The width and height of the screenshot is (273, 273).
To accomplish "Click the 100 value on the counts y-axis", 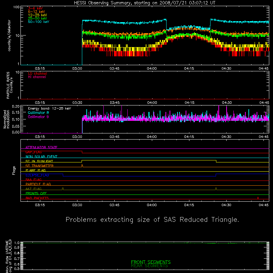I will [16, 7].
